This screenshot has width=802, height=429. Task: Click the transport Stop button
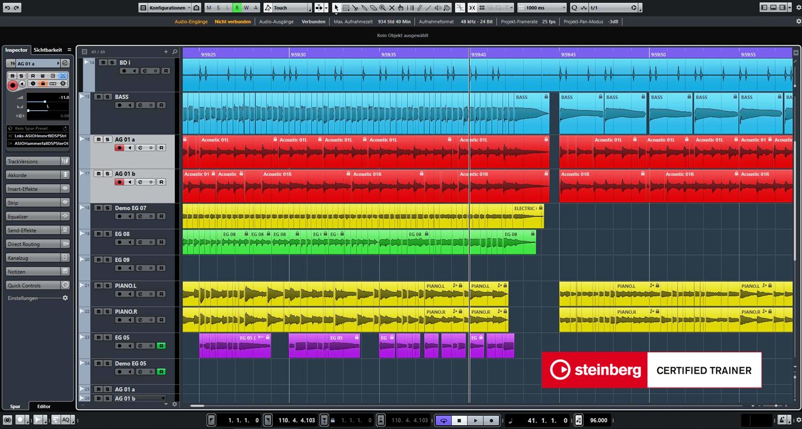tap(459, 420)
